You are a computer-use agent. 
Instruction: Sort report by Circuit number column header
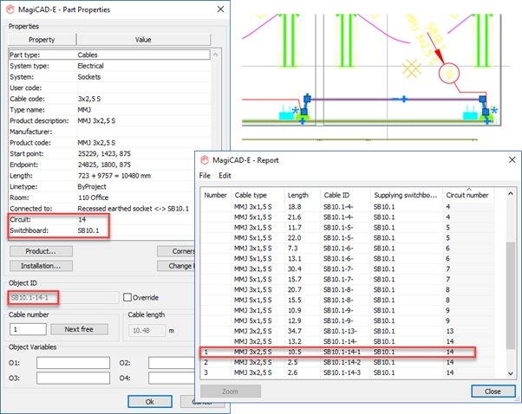[467, 195]
